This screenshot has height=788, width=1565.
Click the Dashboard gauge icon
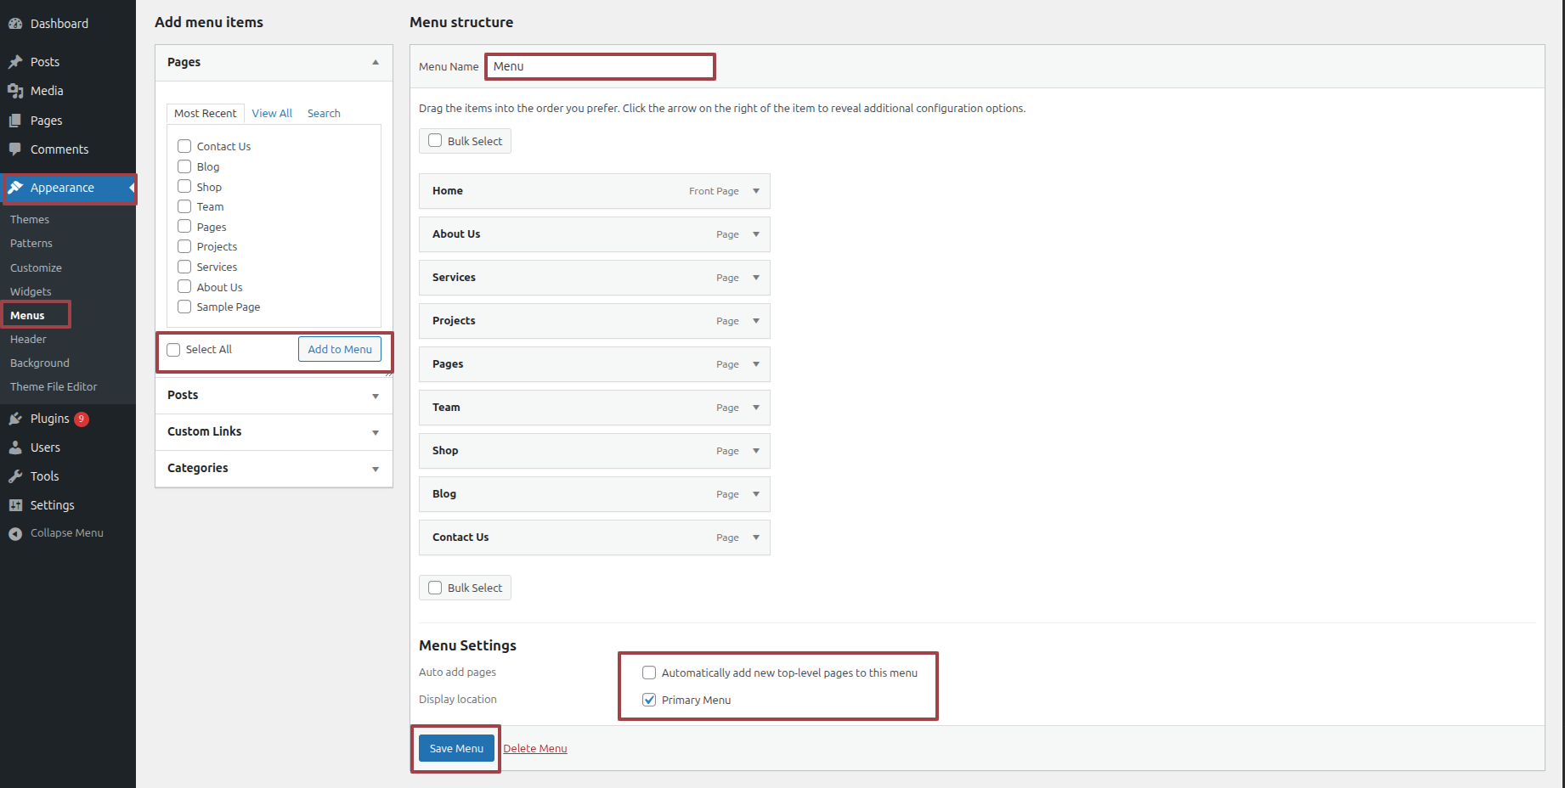pos(15,24)
